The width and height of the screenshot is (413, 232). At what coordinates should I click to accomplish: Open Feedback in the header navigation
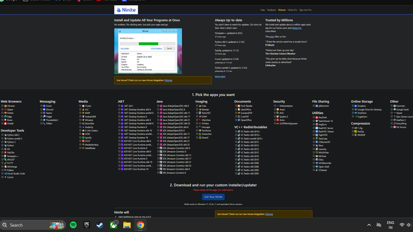click(x=271, y=10)
